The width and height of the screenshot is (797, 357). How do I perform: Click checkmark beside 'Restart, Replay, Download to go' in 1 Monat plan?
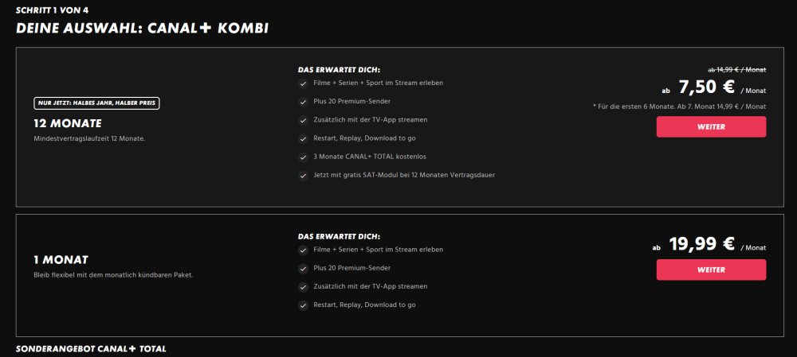(303, 305)
